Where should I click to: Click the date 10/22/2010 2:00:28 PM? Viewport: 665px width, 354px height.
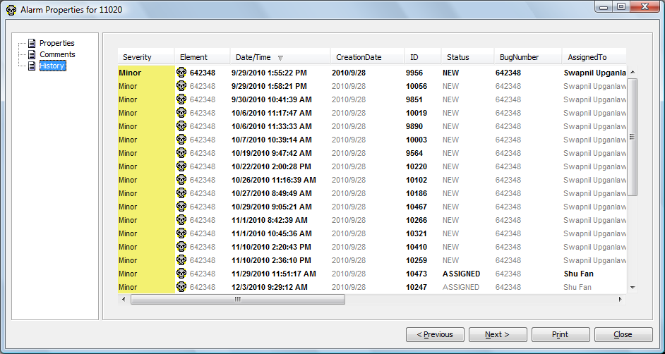pos(271,166)
